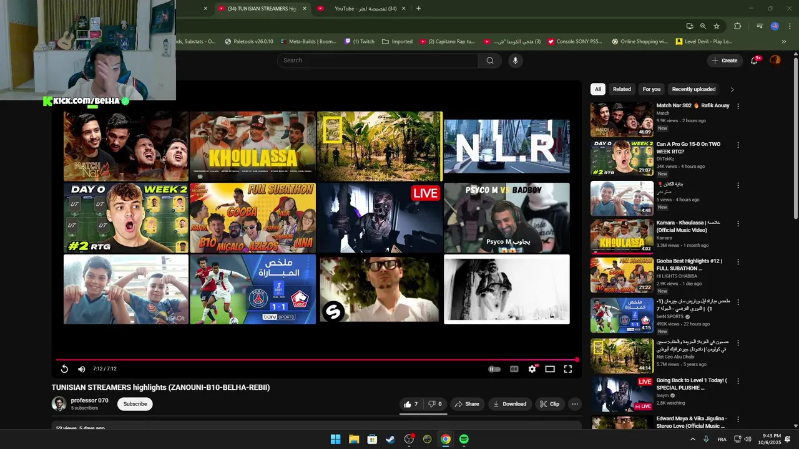Open professor 070 channel avatar
The height and width of the screenshot is (449, 799).
59,404
